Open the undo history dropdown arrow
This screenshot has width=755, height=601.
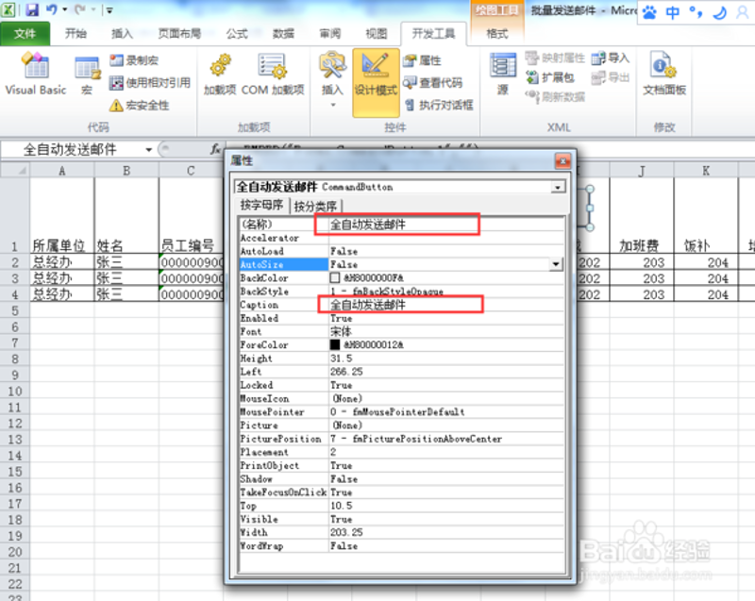[x=64, y=9]
